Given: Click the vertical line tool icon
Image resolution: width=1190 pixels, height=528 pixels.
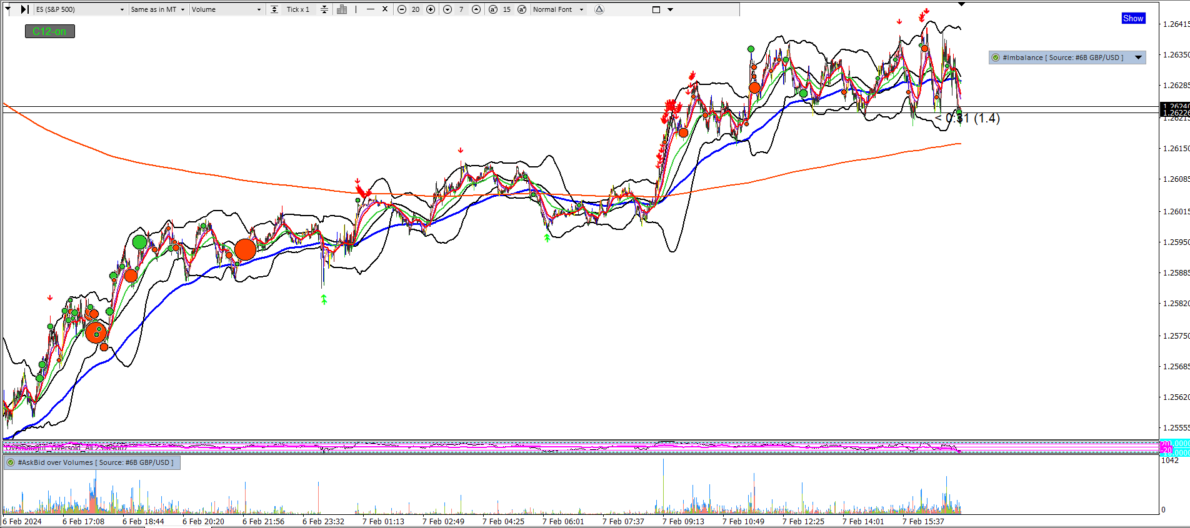Looking at the screenshot, I should point(356,9).
